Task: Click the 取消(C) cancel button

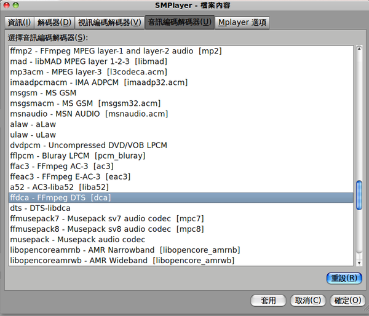Action: (x=308, y=301)
